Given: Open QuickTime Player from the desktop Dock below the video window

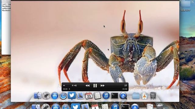Looking at the screenshot, I should coord(135,107).
